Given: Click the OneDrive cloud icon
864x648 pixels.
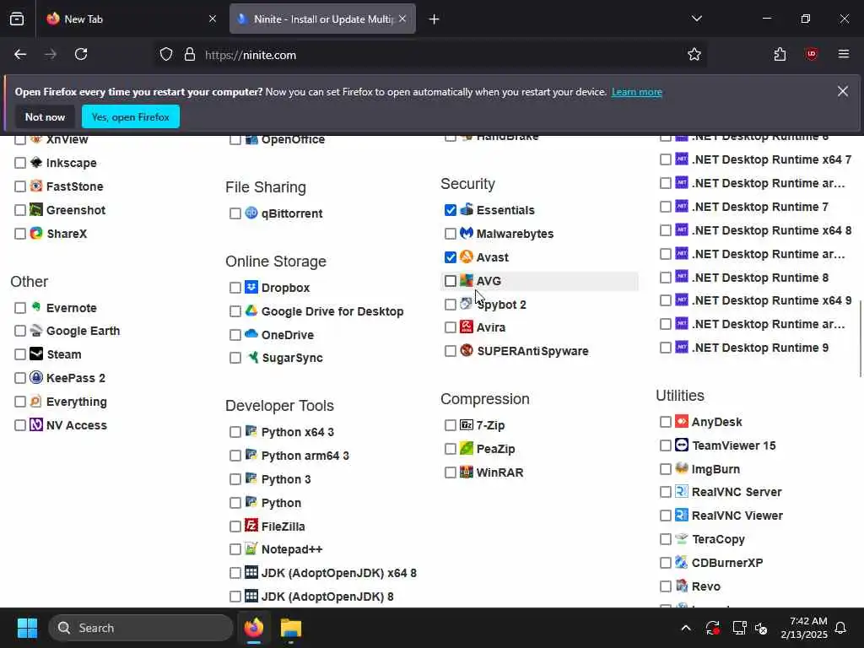Looking at the screenshot, I should point(251,334).
